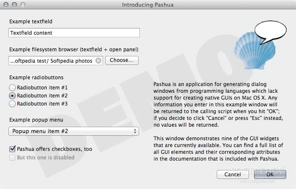Viewport: 296px width, 189px height.
Task: Confirm the dialog with OK
Action: 270,174
